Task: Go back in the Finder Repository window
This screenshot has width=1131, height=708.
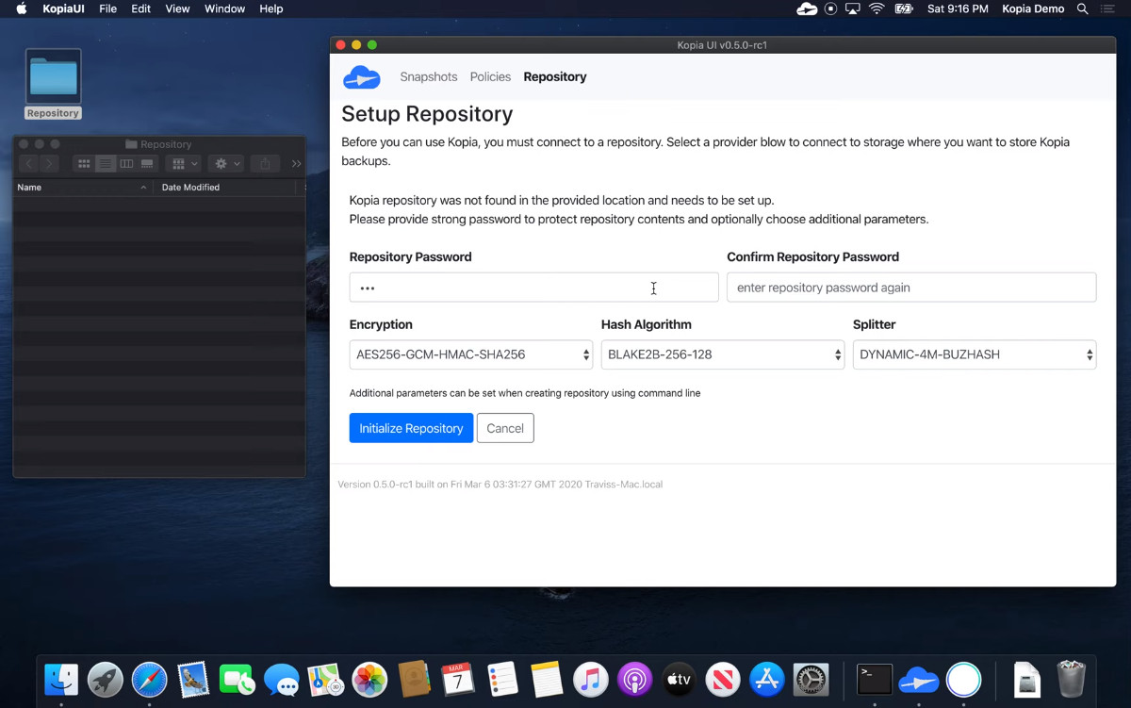Action: [x=28, y=163]
